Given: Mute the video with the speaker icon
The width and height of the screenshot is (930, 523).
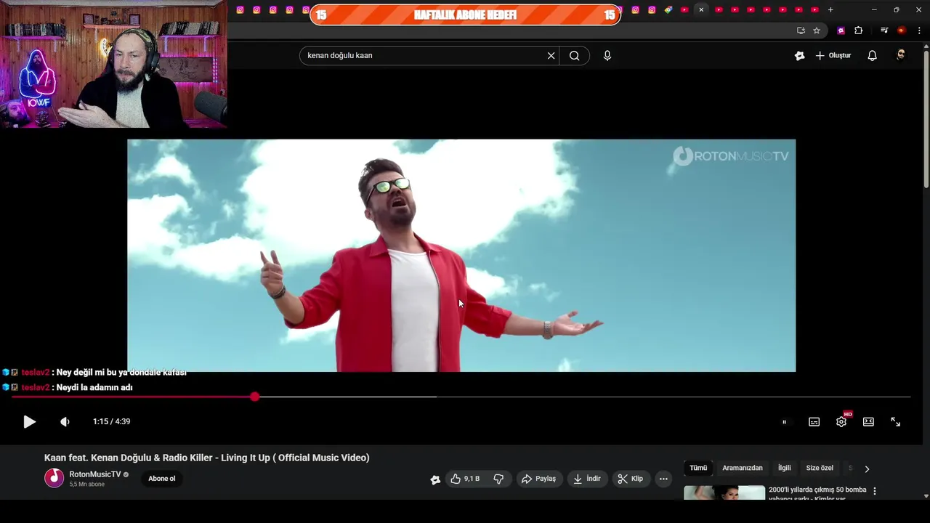Looking at the screenshot, I should (65, 421).
